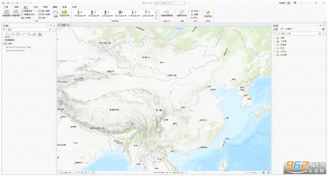The image size is (328, 176).
Task: Open the Project ribbon tab
Action: 6,7
